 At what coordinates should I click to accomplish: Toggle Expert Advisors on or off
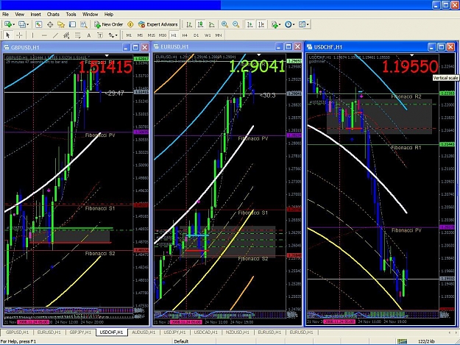point(158,24)
